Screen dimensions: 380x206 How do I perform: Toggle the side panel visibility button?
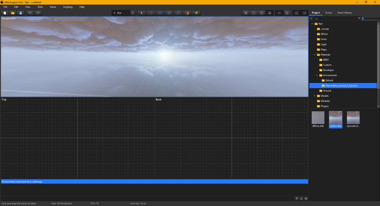(304, 13)
